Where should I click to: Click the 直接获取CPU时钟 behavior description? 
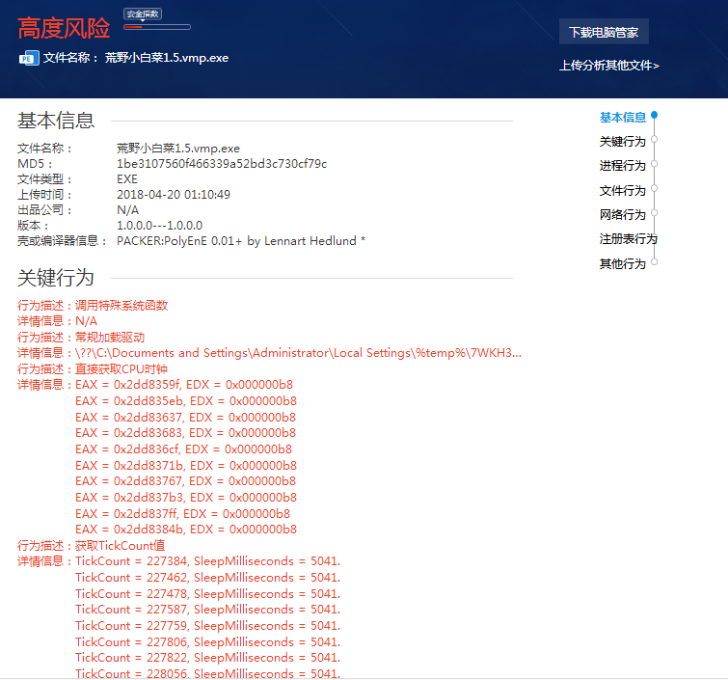pos(121,369)
